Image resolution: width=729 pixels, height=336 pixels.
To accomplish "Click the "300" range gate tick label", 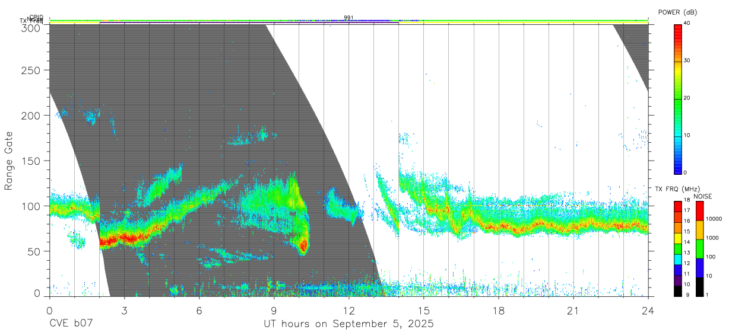I will pyautogui.click(x=32, y=28).
